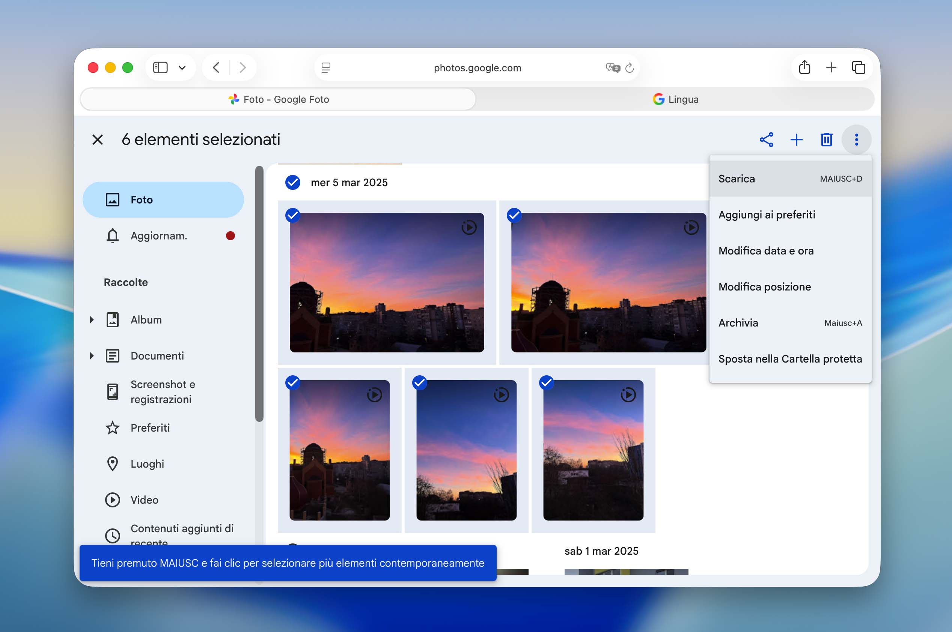Image resolution: width=952 pixels, height=632 pixels.
Task: Clear selection with the X icon
Action: point(98,140)
